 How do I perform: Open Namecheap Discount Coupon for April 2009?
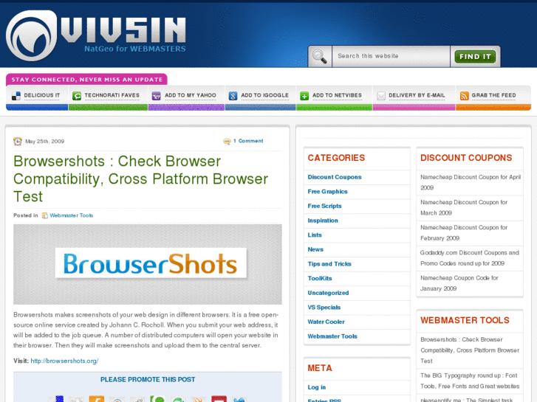pos(471,182)
